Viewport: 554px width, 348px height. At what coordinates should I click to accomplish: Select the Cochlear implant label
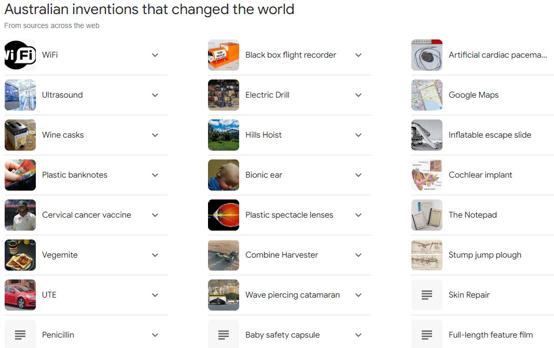click(x=480, y=175)
